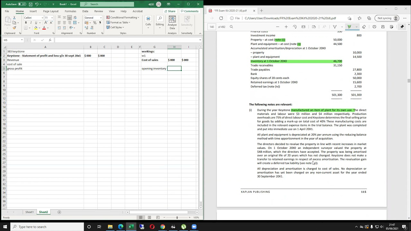411x231 pixels.
Task: Click Merge & Center icon
Action: click(75, 23)
